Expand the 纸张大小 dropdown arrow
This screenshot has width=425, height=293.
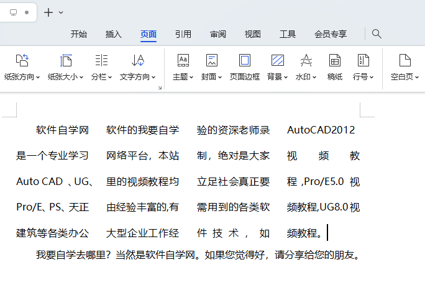pos(81,78)
